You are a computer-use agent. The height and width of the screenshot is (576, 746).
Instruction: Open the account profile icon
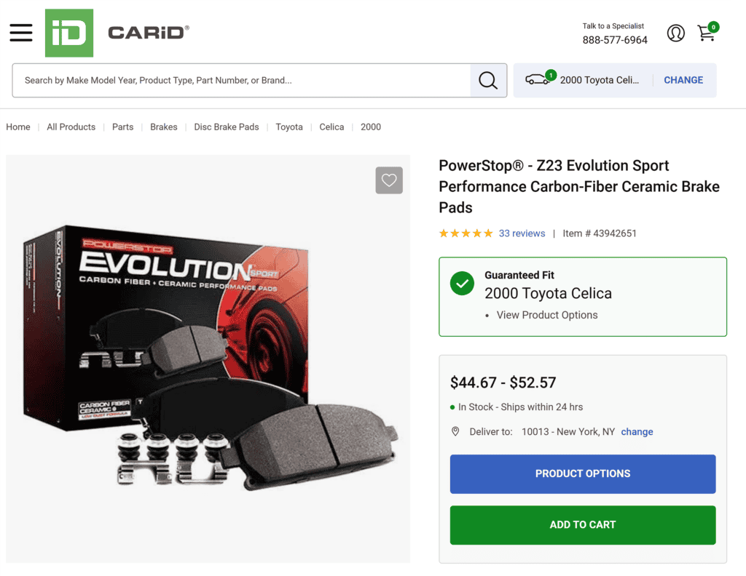(676, 33)
